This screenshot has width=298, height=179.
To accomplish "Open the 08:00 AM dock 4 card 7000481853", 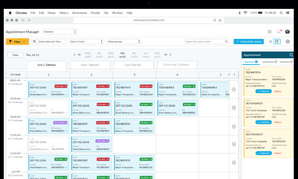I will pyautogui.click(x=177, y=90).
